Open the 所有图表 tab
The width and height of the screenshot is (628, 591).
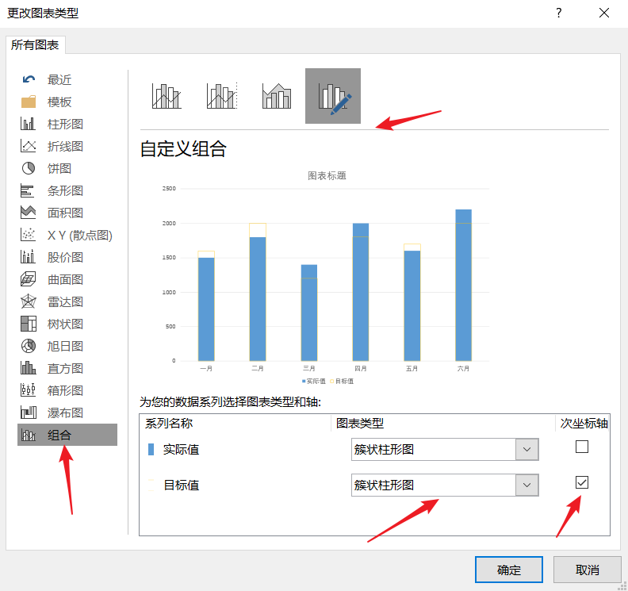point(35,46)
